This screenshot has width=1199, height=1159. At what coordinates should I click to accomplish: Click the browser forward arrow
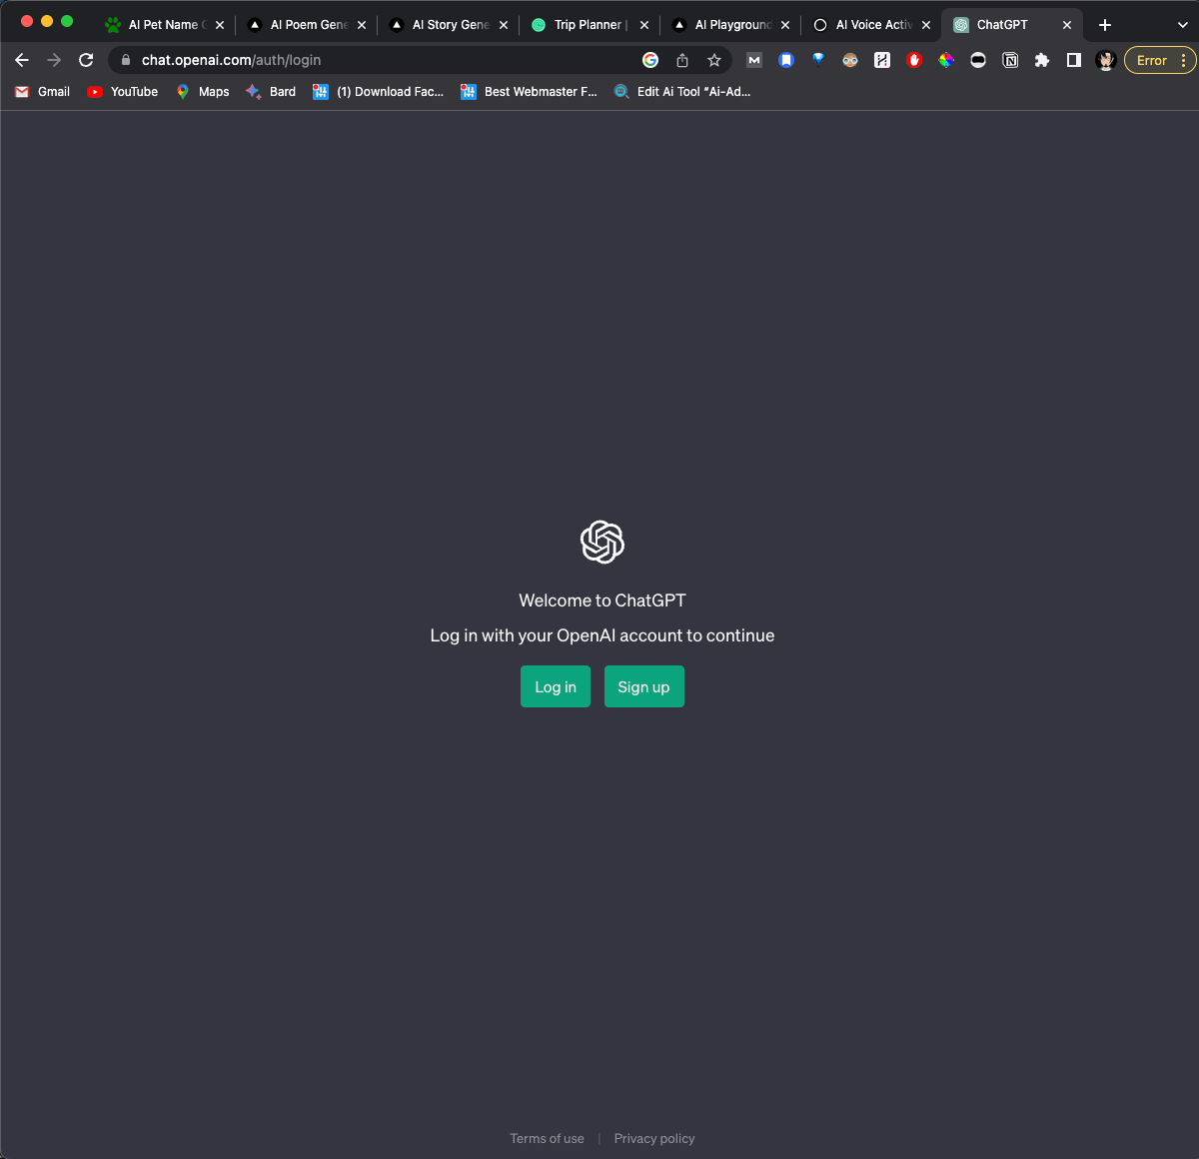click(x=54, y=60)
